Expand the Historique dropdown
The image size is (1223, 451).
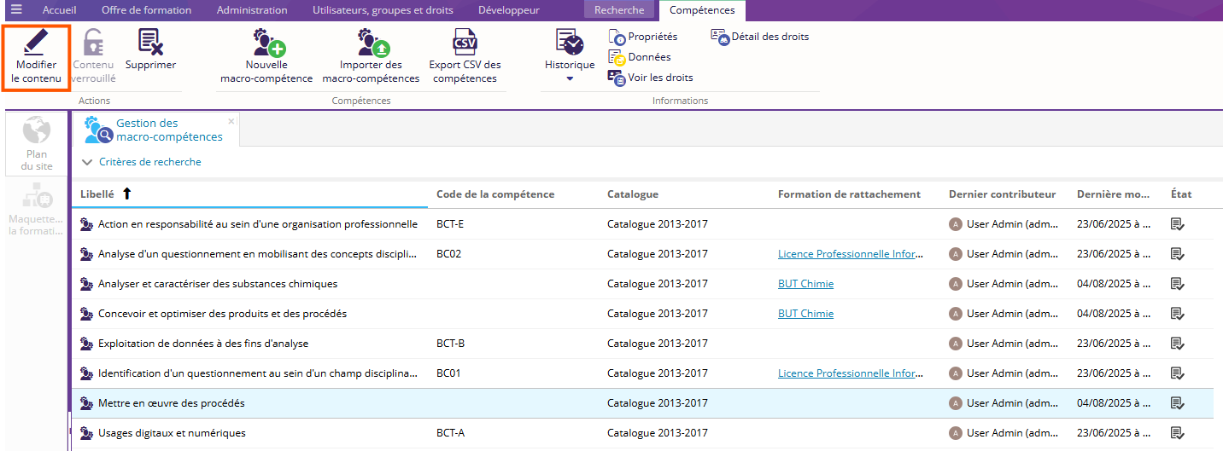click(x=570, y=78)
